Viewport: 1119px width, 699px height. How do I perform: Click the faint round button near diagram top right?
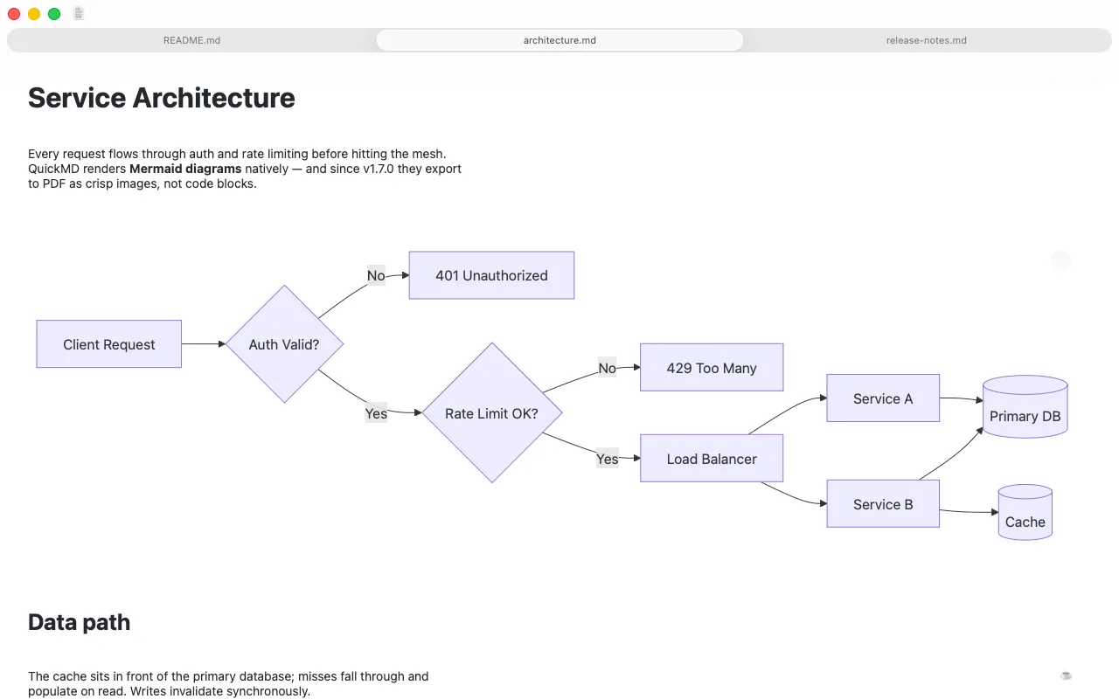[x=1061, y=260]
